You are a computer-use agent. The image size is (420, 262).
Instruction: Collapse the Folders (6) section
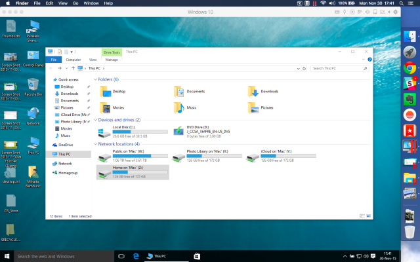[x=95, y=79]
